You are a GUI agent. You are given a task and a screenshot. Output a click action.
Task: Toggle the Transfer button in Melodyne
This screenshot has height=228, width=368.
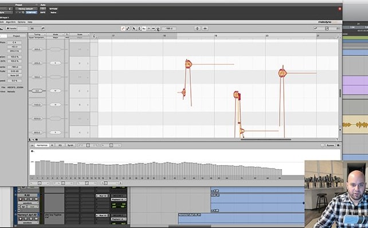click(x=11, y=29)
